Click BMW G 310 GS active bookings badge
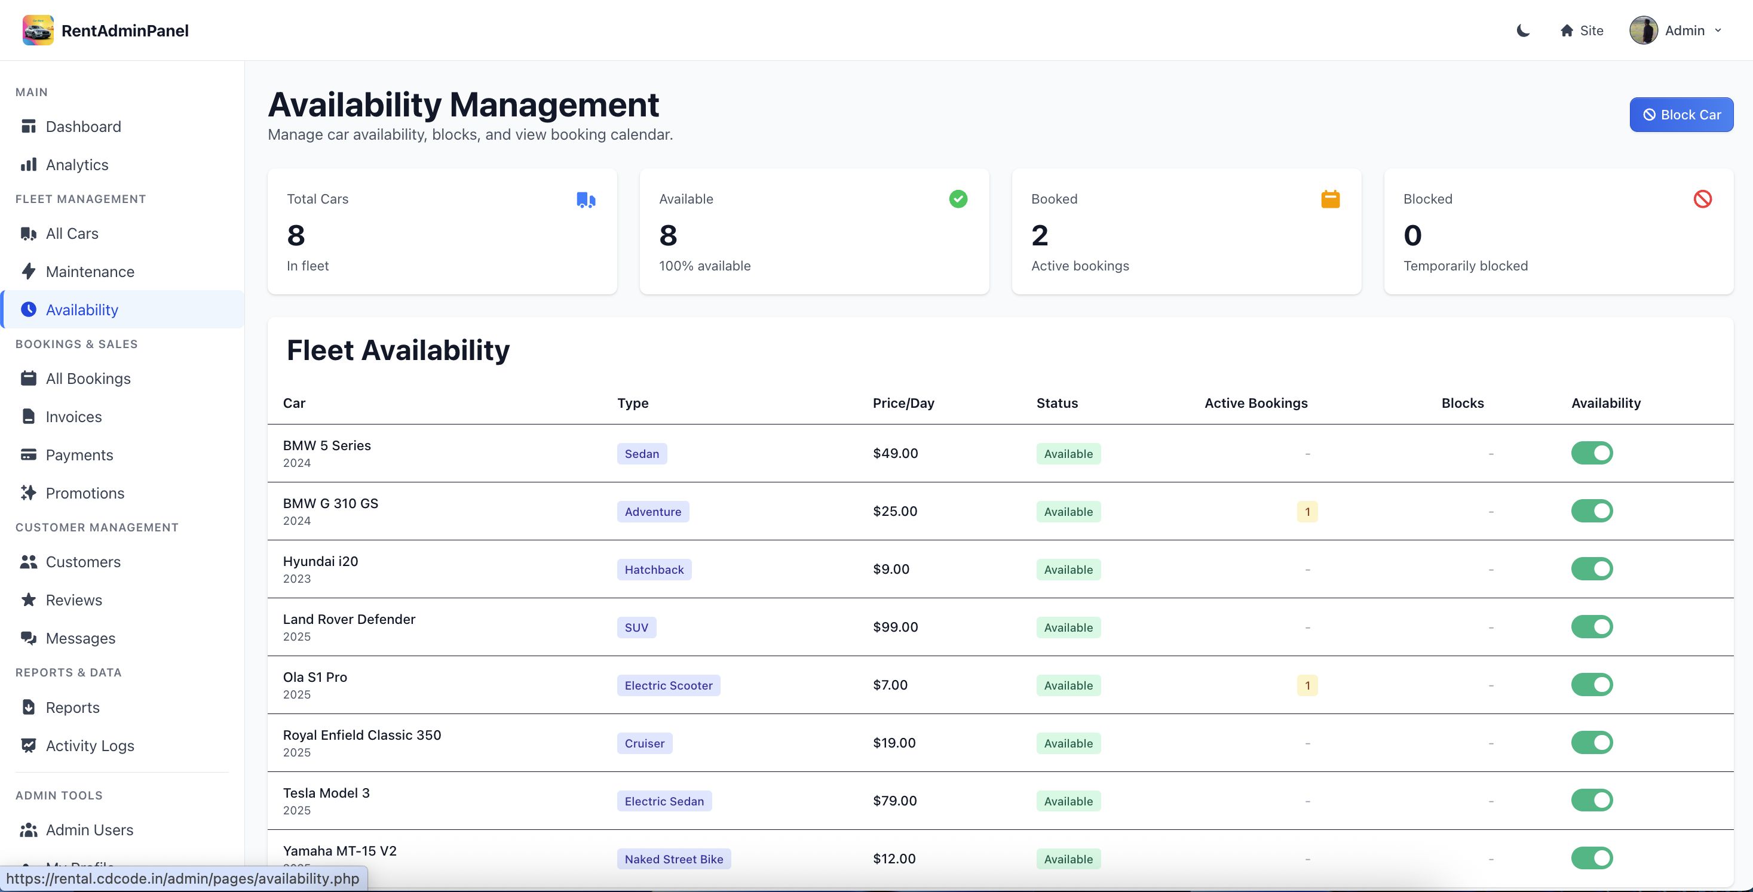 [1307, 511]
